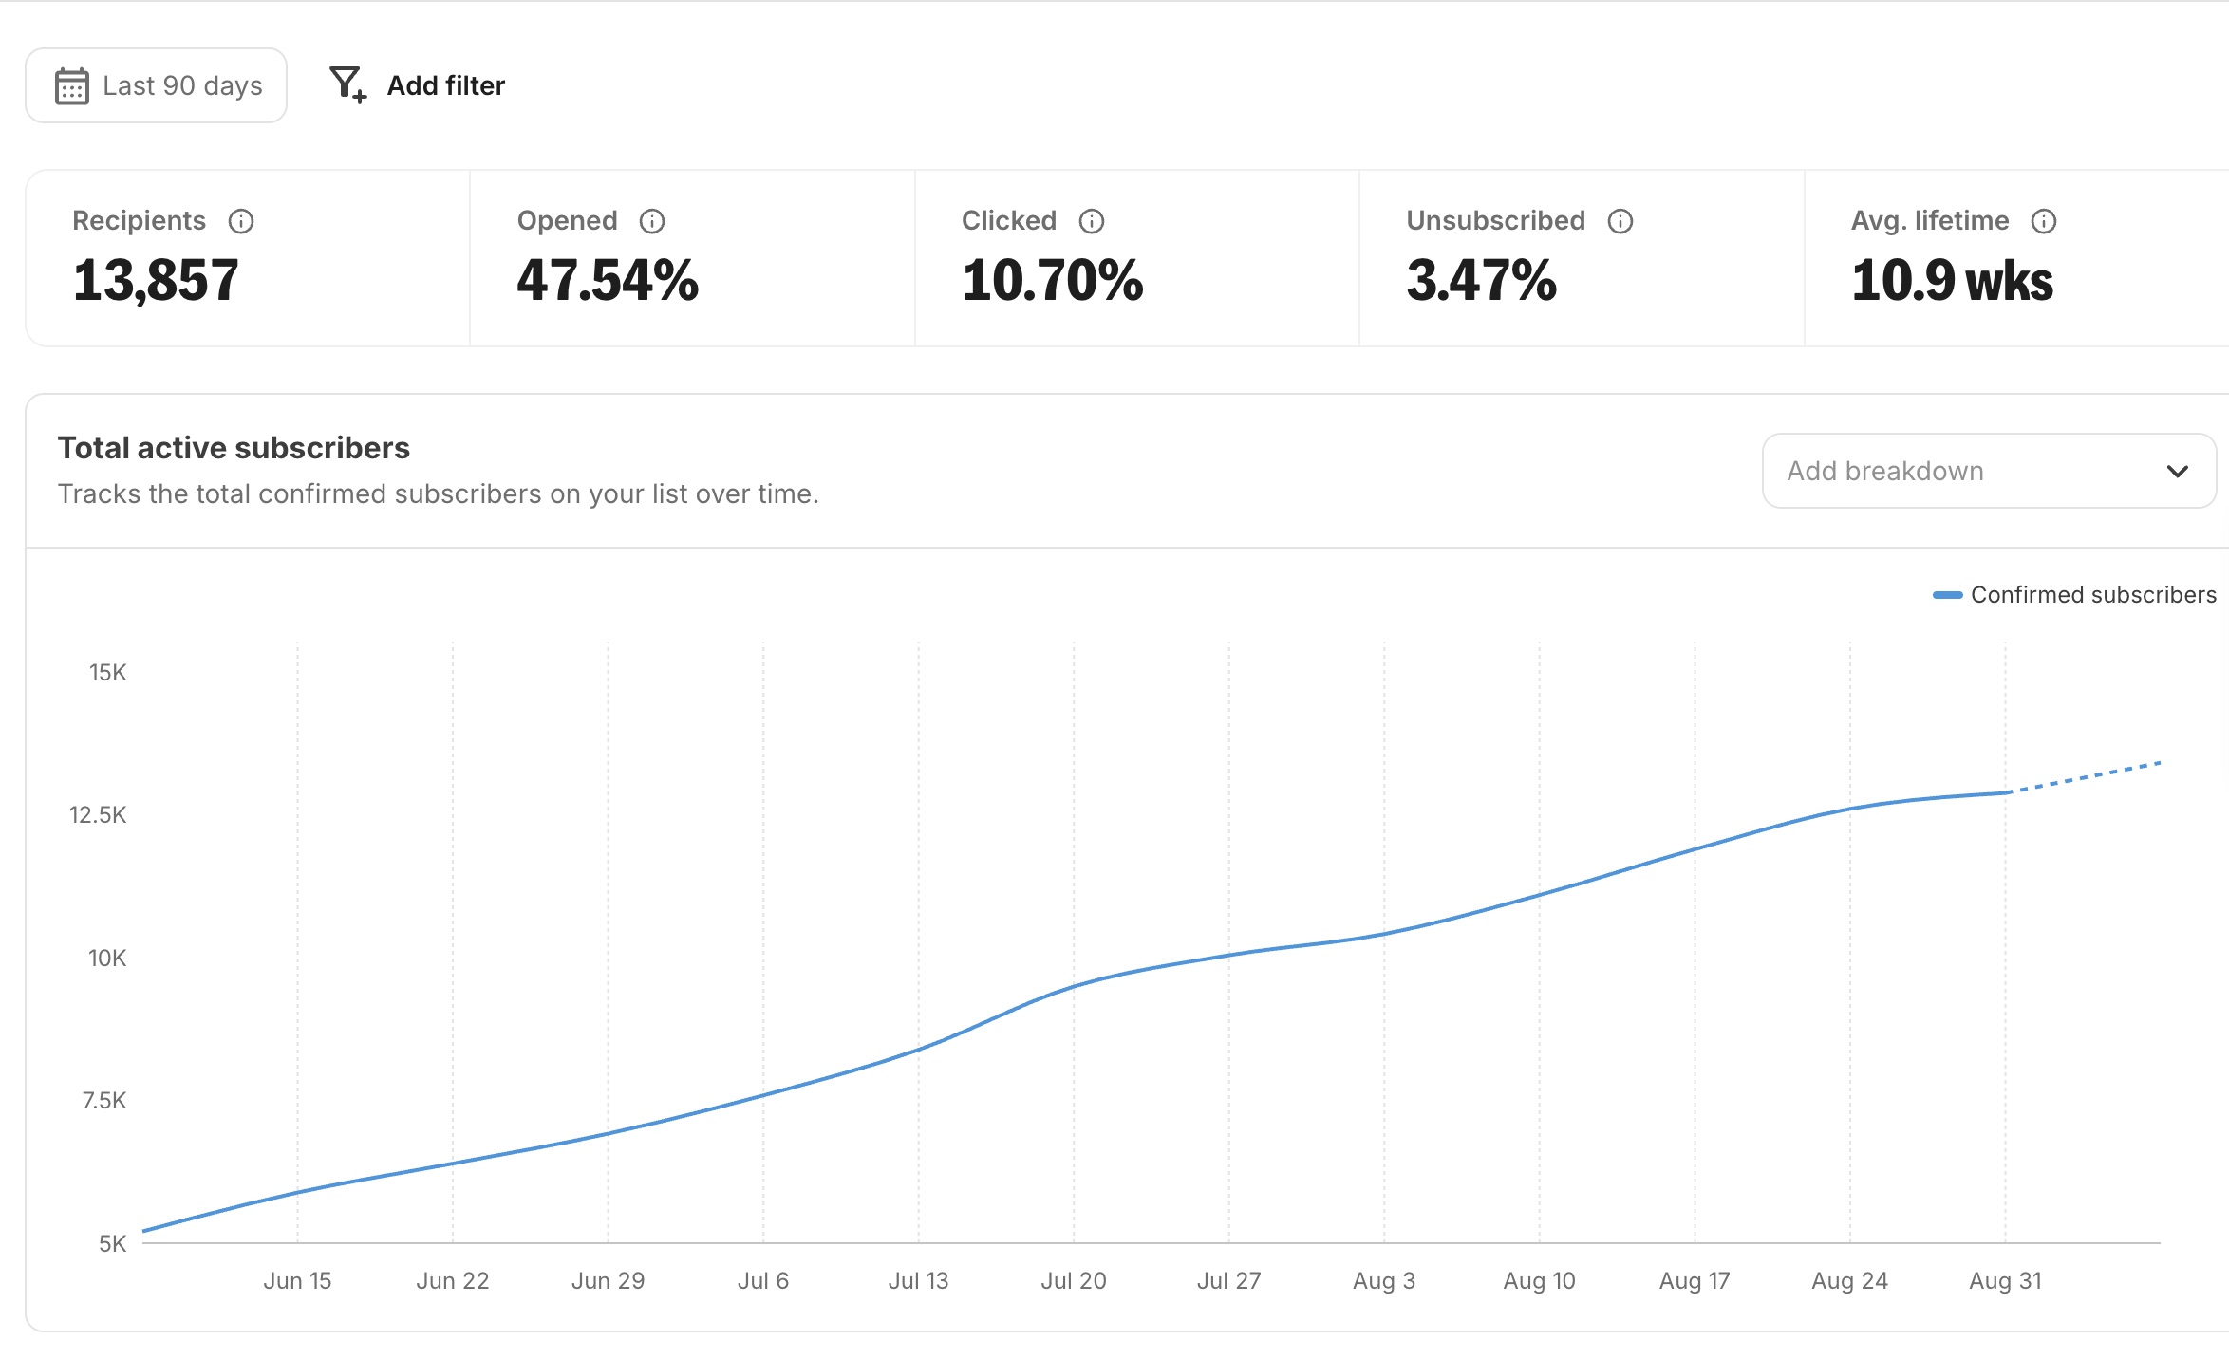Open the Last 90 days date picker

[156, 85]
